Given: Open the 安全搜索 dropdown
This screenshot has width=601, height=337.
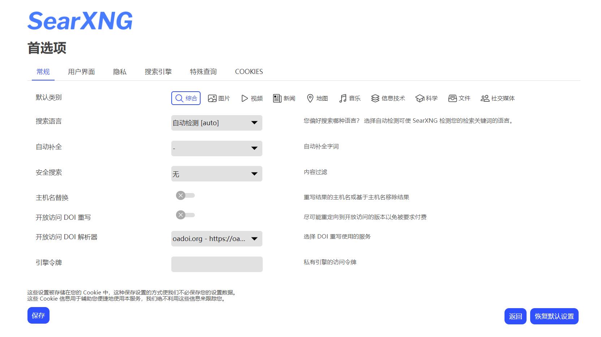Looking at the screenshot, I should tap(217, 174).
